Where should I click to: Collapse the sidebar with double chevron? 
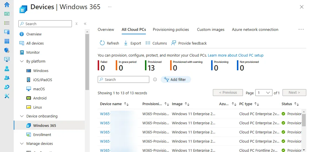coord(85,24)
